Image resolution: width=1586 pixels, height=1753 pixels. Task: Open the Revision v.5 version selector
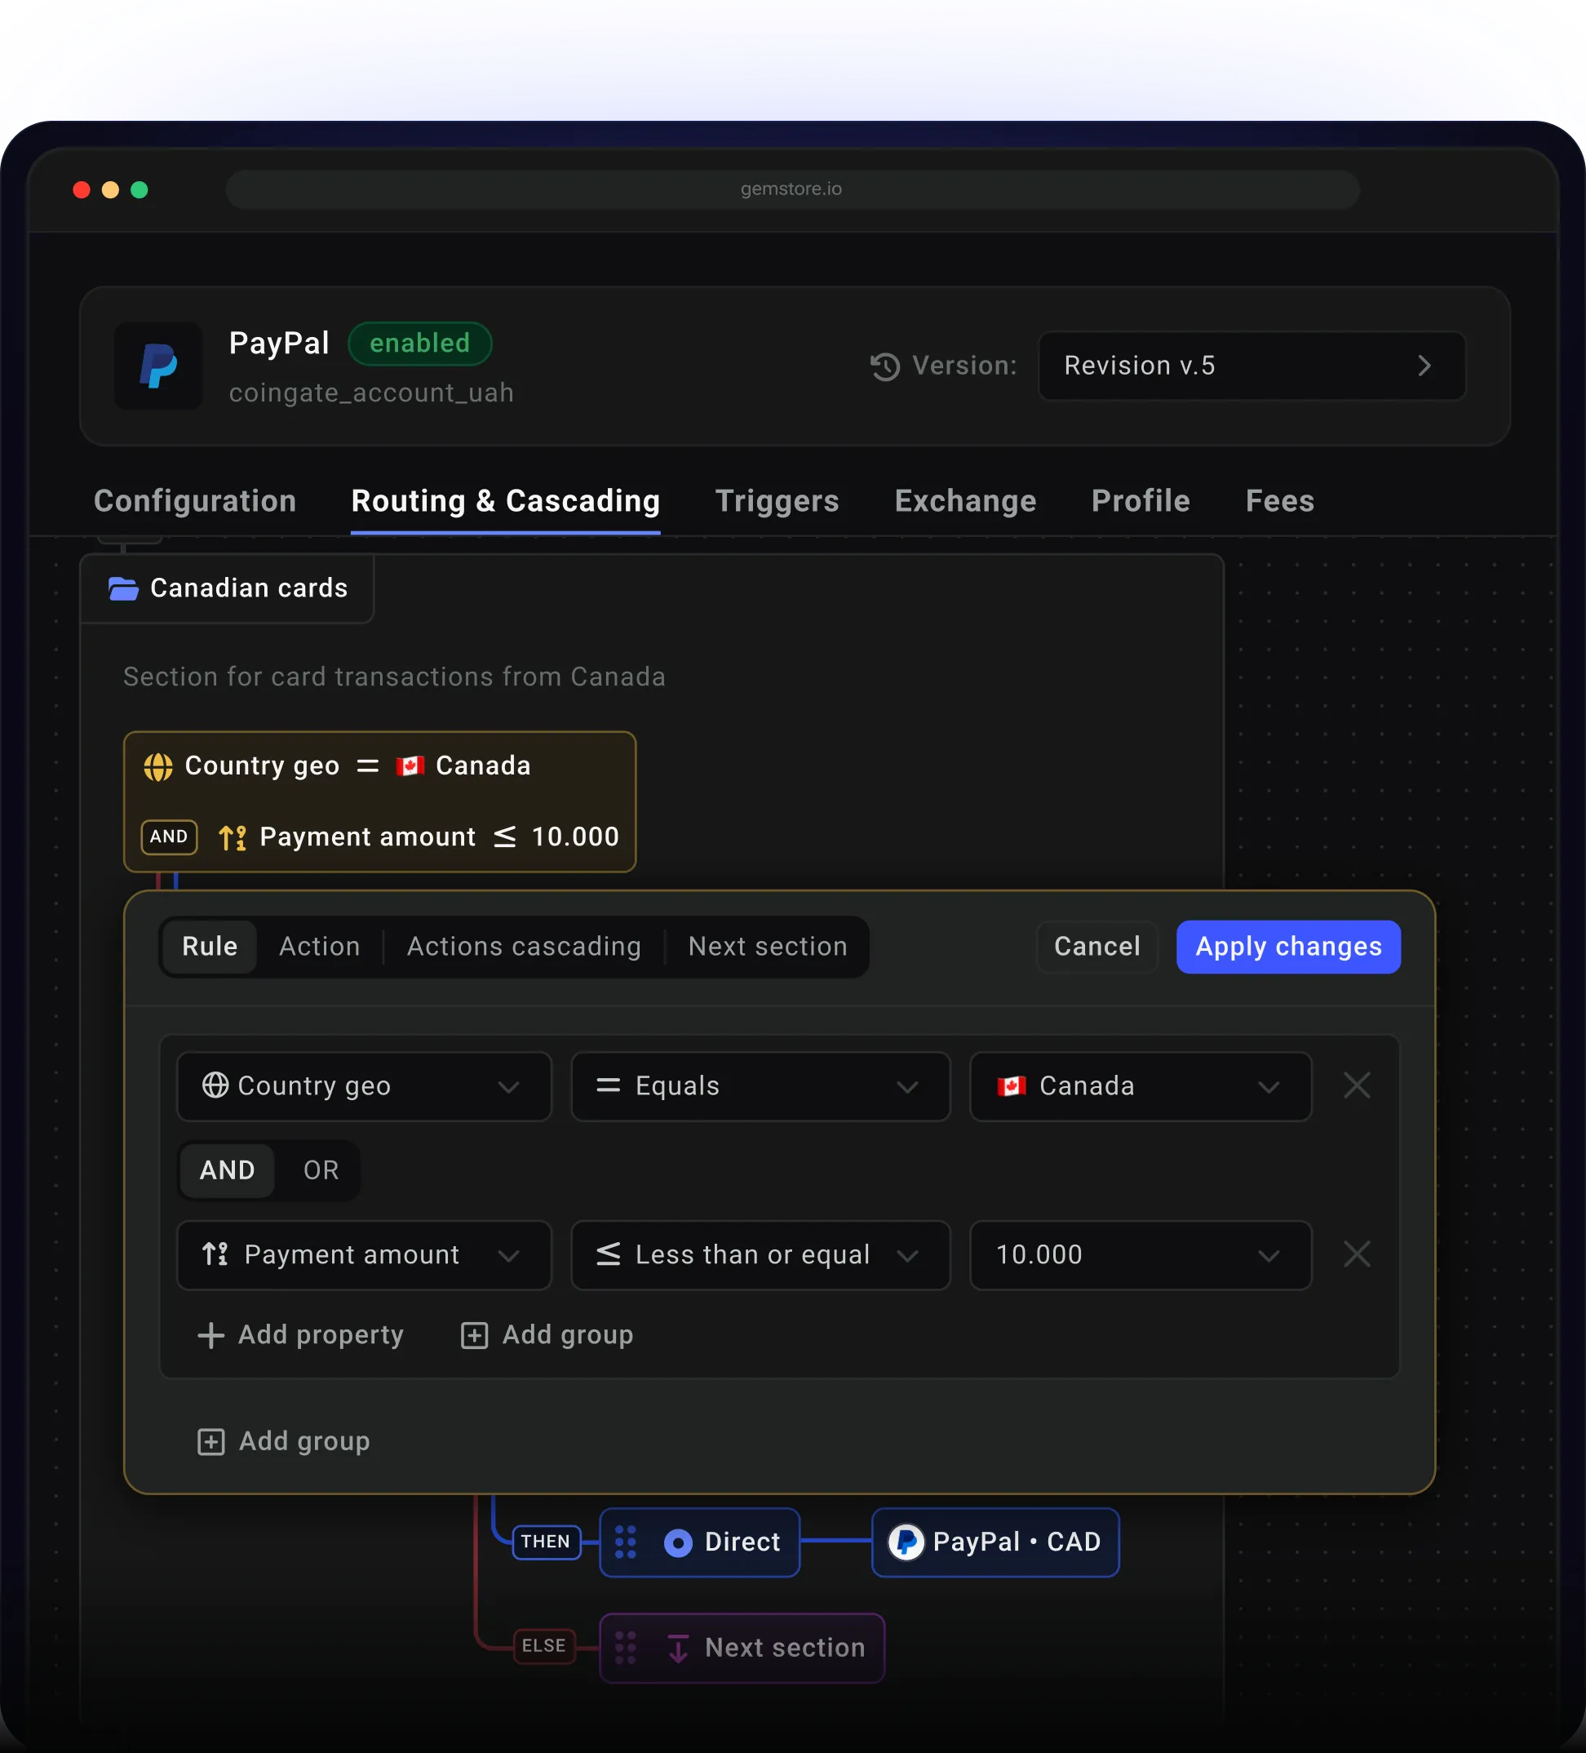point(1252,366)
